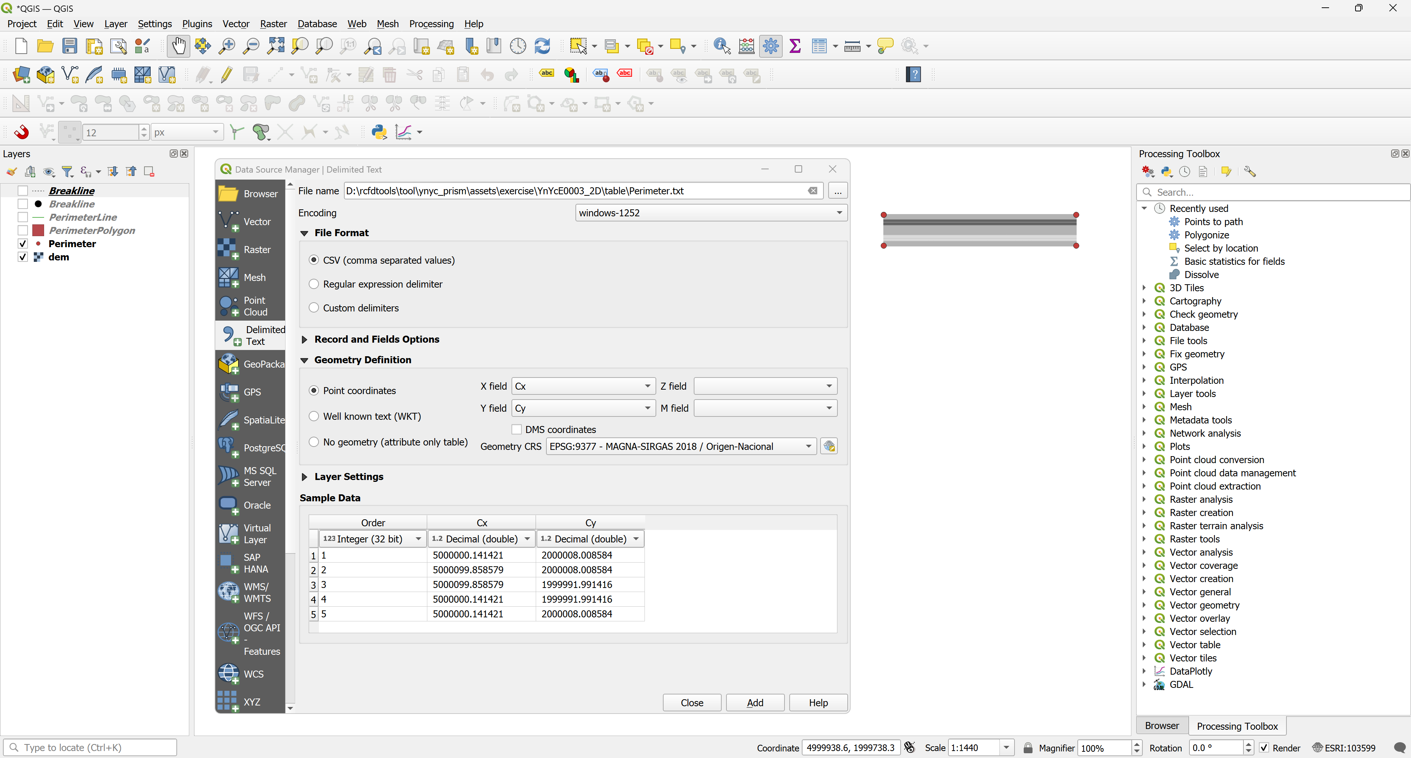Image resolution: width=1411 pixels, height=758 pixels.
Task: Select No geometry (attribute only table)
Action: 314,442
